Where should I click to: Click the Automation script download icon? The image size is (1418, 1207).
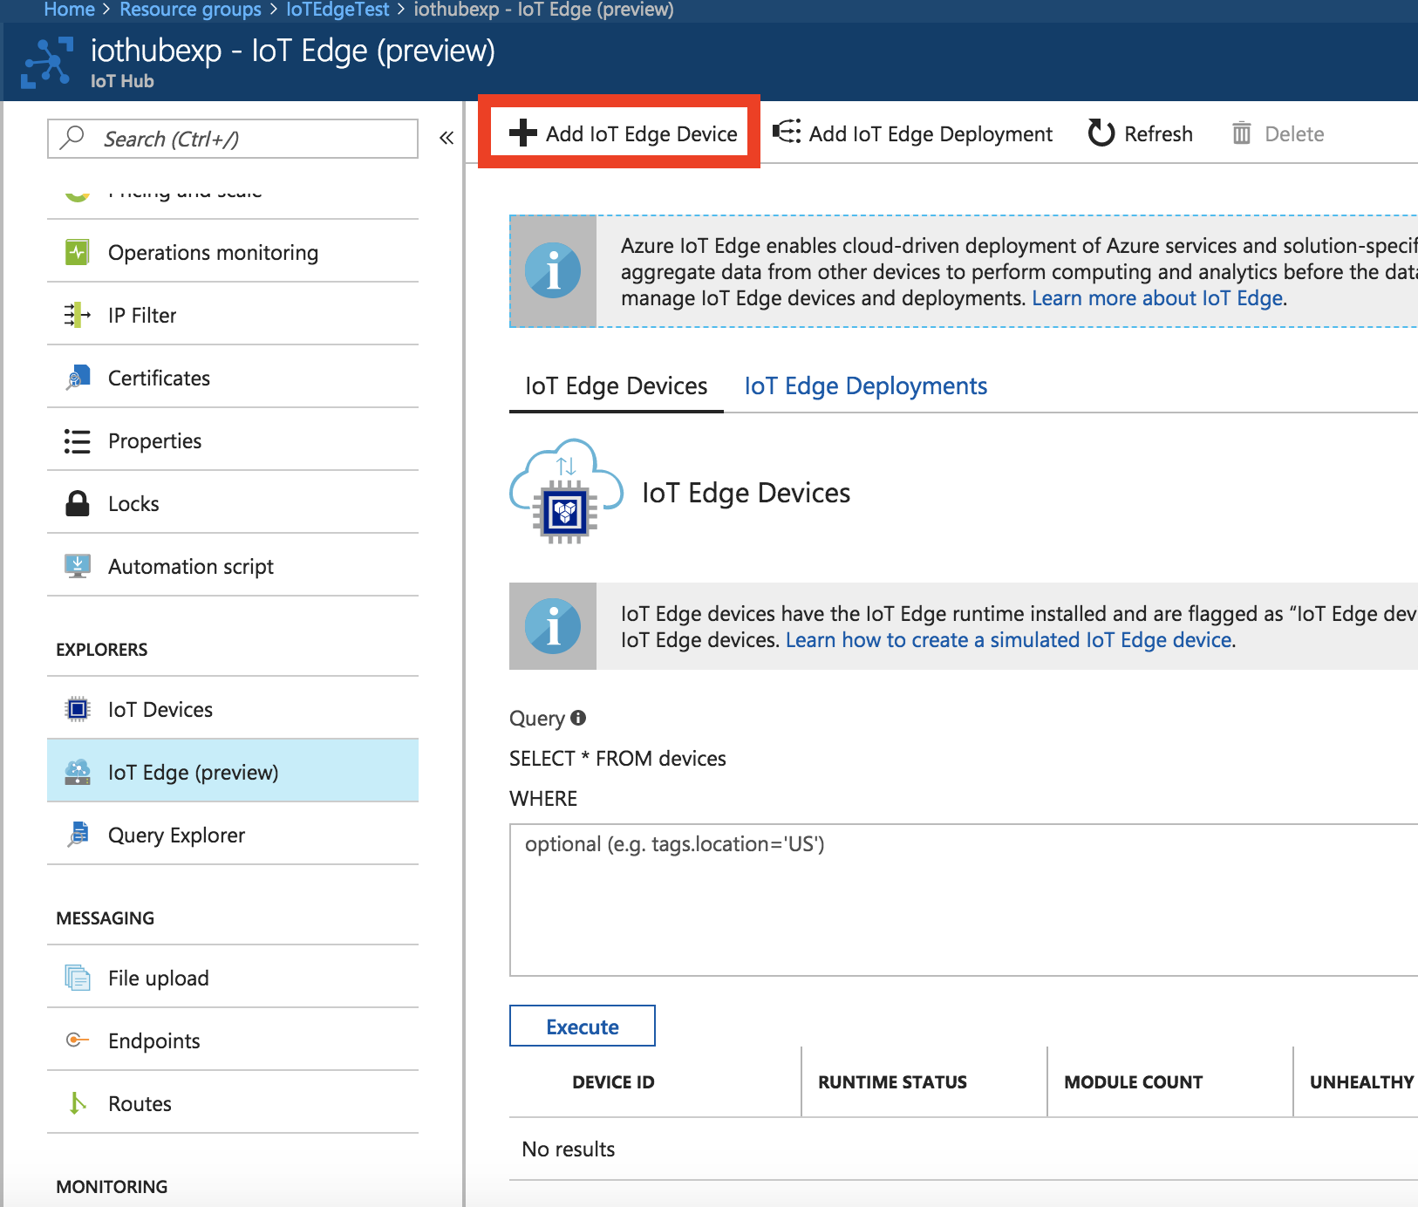tap(78, 566)
